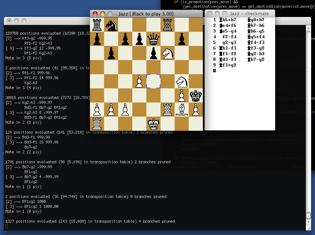Click the black knight in the top row
Screen dimensions: 315x235
coord(111,25)
